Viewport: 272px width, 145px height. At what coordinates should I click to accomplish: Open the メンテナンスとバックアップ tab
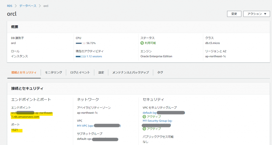(130, 72)
